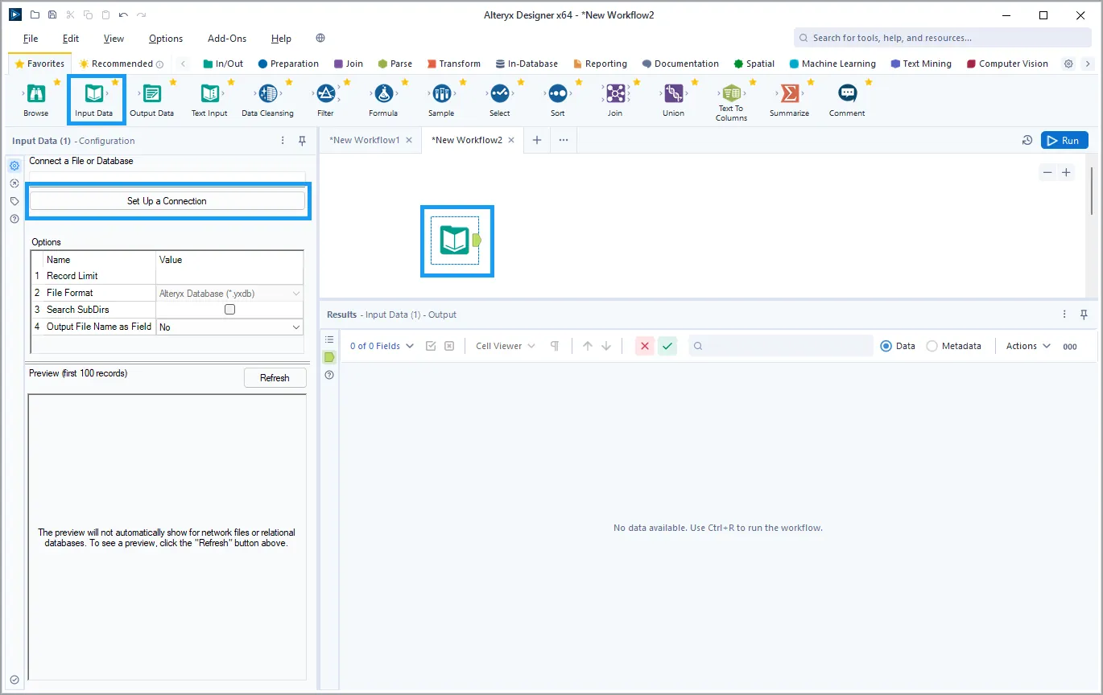Open the Options menu
Viewport: 1103px width, 695px height.
166,38
